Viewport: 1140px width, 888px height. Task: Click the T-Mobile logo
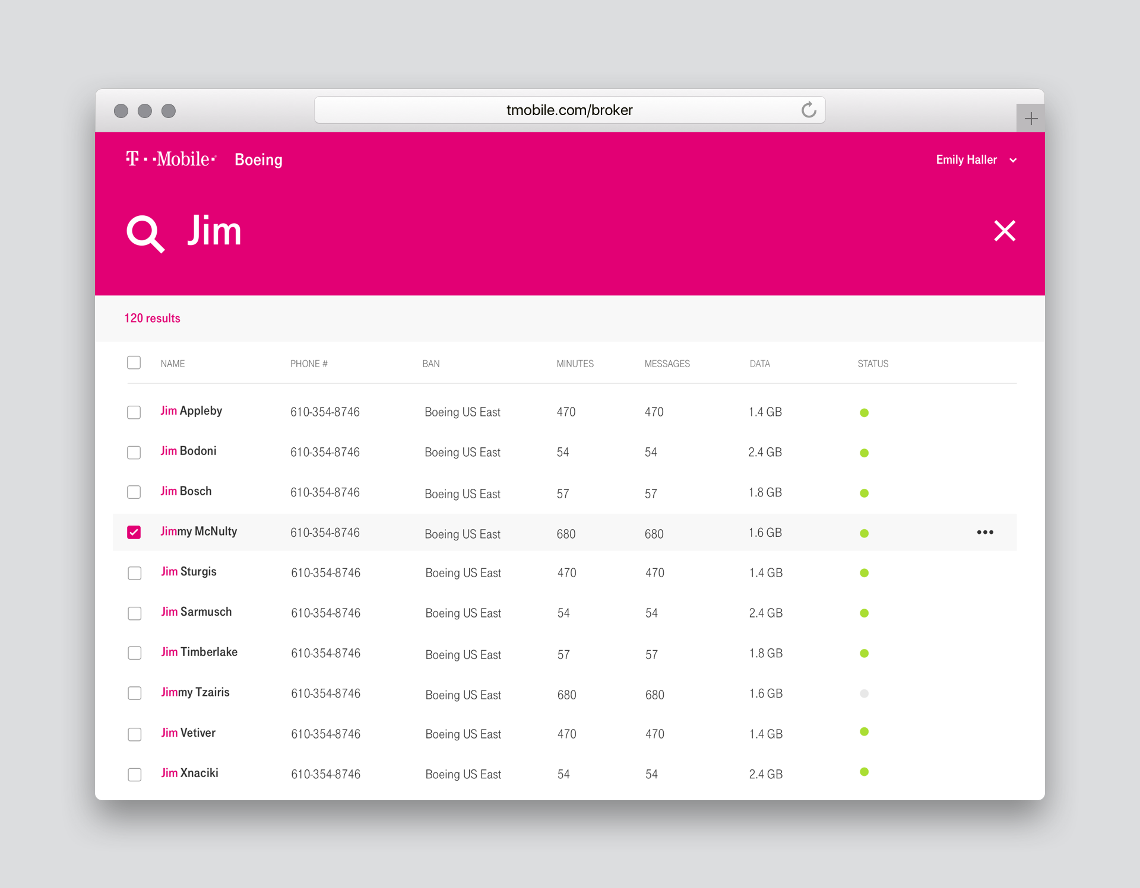171,159
